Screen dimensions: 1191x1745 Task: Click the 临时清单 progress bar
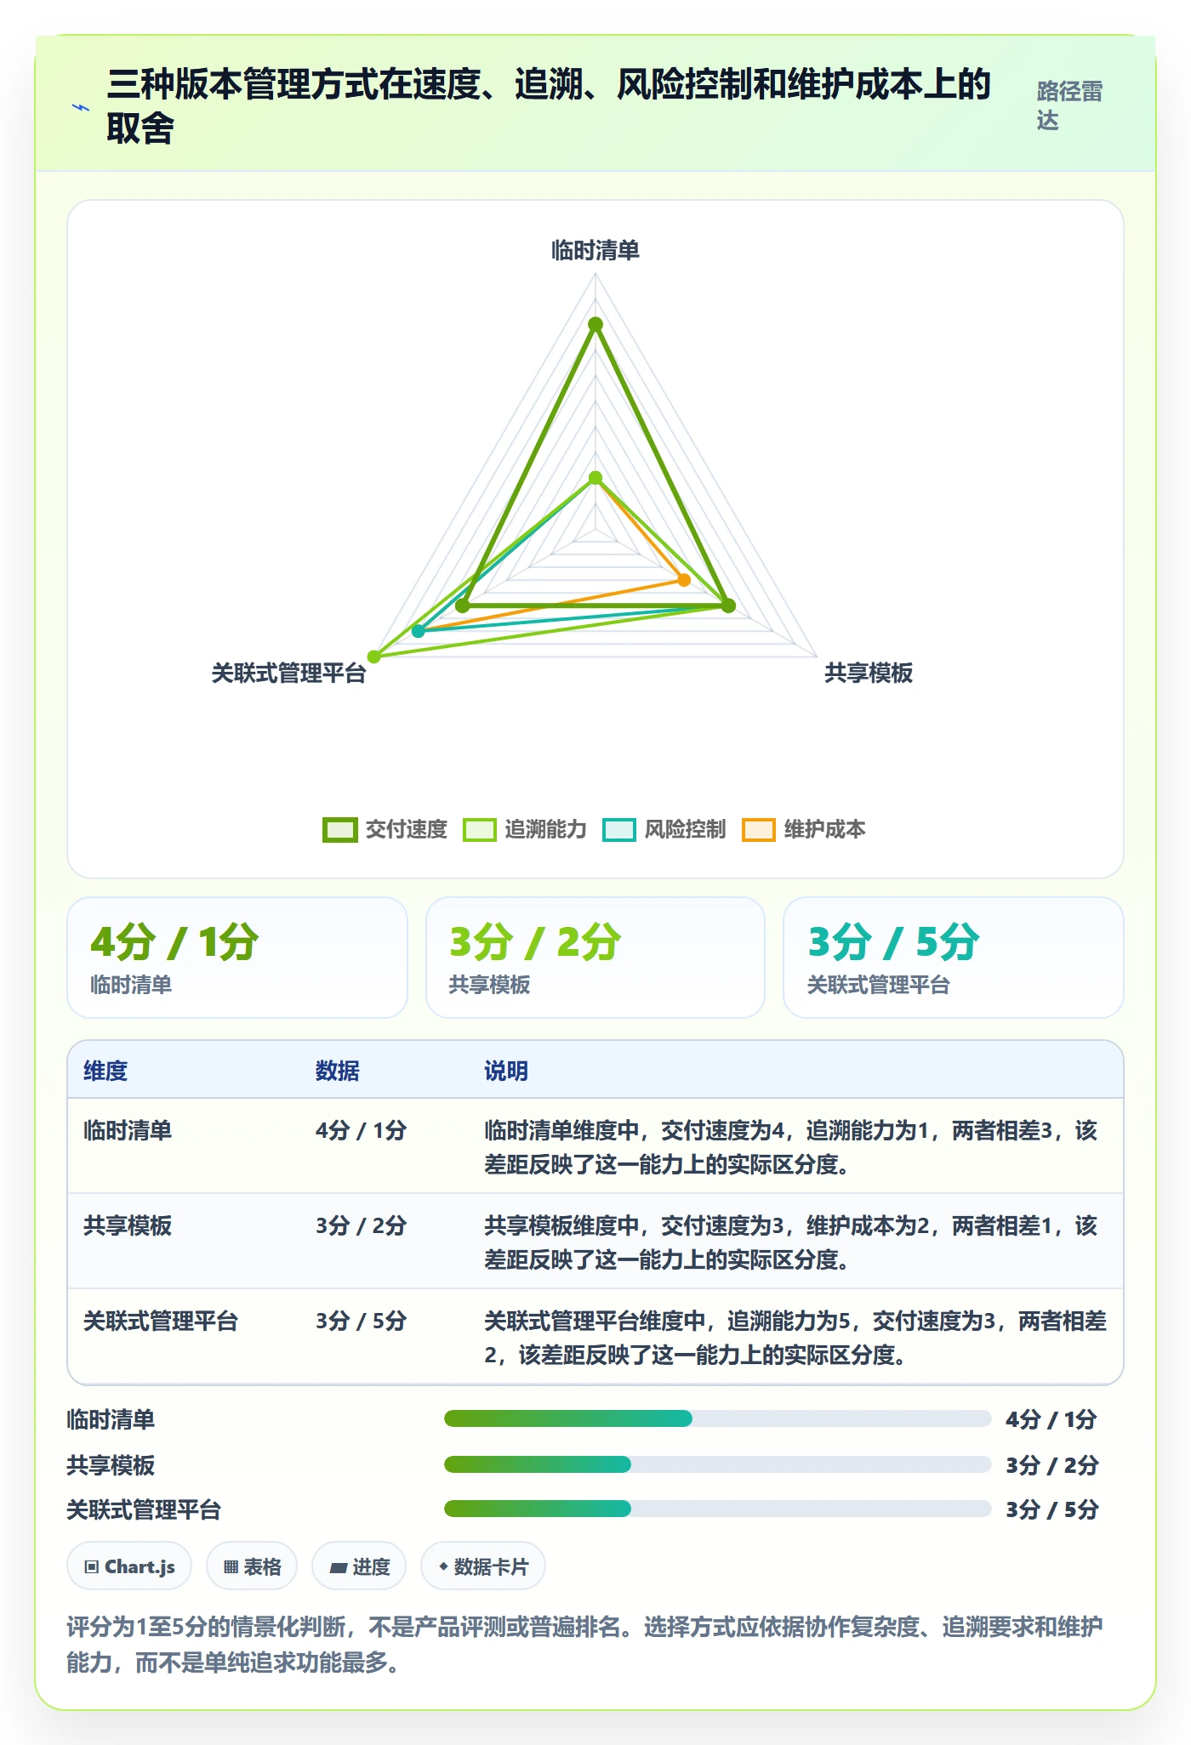[x=717, y=1418]
